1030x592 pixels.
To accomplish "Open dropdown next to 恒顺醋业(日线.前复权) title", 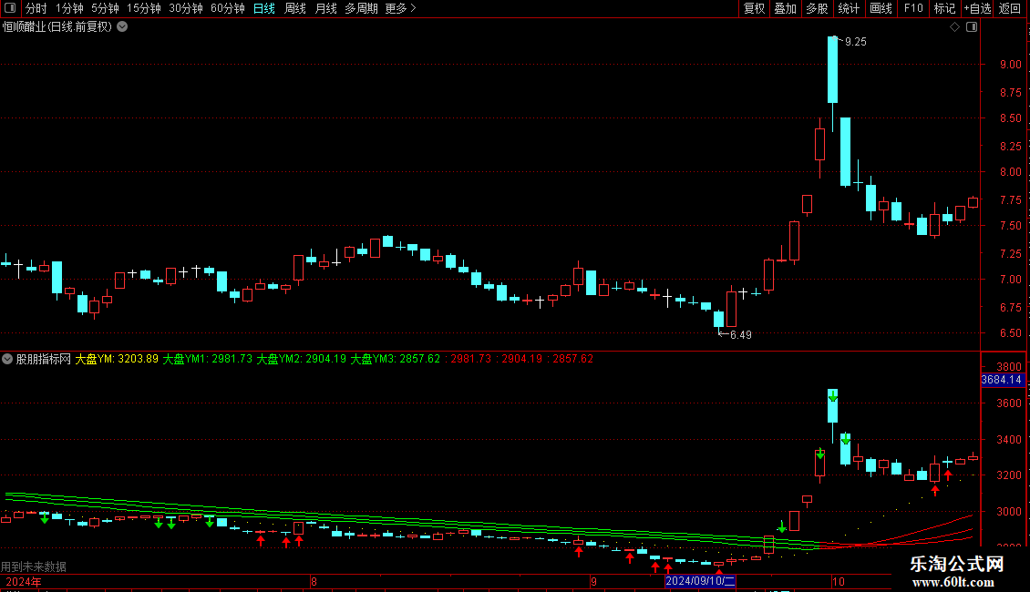I will [122, 27].
